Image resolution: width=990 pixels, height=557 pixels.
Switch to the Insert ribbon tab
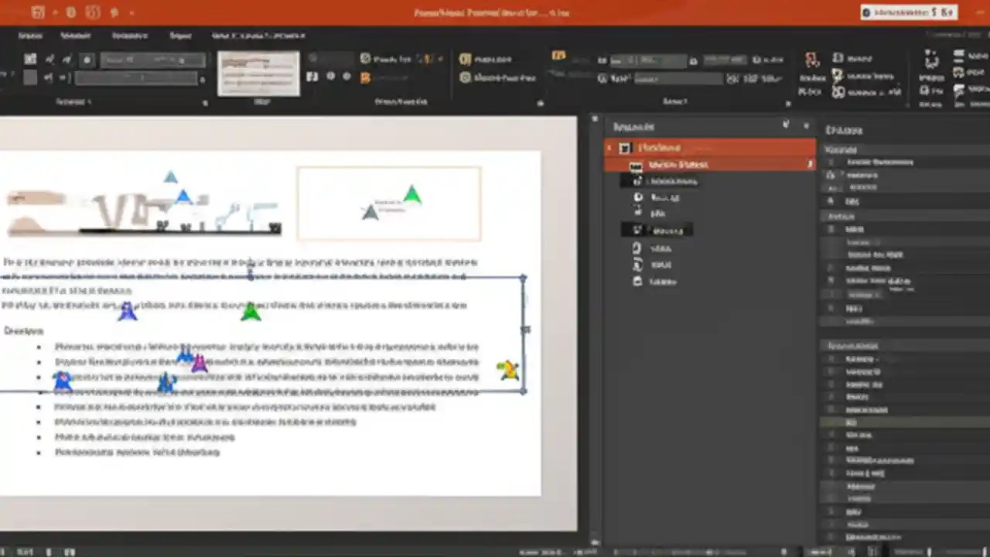pyautogui.click(x=76, y=35)
